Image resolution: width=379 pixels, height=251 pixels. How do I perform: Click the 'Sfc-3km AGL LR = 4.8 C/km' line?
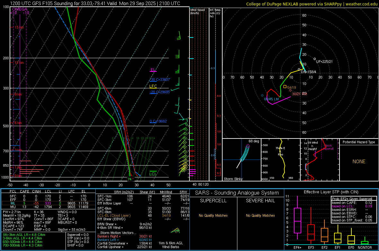24,235
